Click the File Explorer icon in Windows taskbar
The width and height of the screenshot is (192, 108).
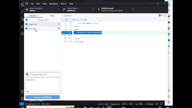(91, 107)
